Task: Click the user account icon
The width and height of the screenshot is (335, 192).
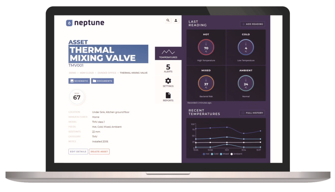Action: (x=176, y=20)
